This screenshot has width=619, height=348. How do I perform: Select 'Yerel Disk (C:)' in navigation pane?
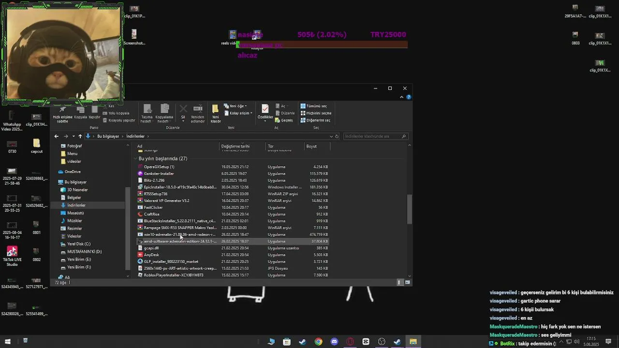tap(78, 244)
